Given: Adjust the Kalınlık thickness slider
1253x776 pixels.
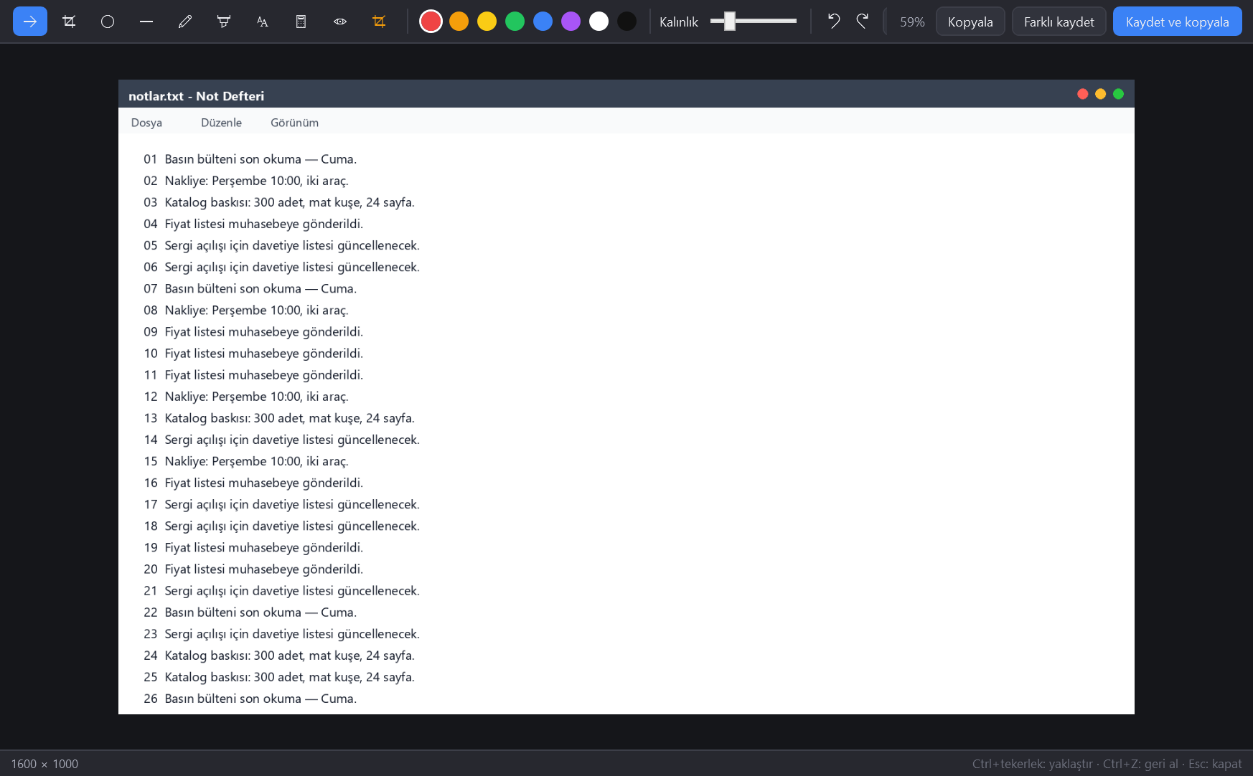Looking at the screenshot, I should pyautogui.click(x=754, y=22).
